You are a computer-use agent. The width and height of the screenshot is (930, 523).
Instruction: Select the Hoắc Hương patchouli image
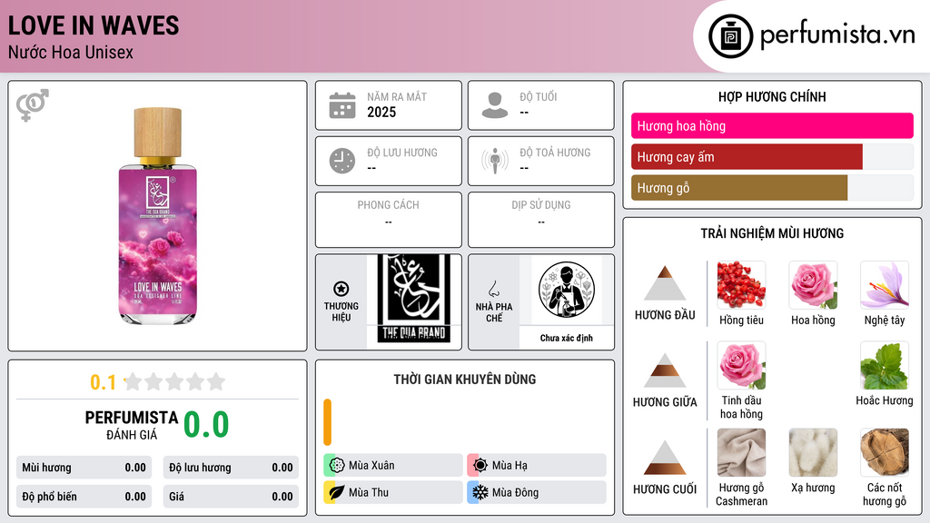tap(885, 365)
